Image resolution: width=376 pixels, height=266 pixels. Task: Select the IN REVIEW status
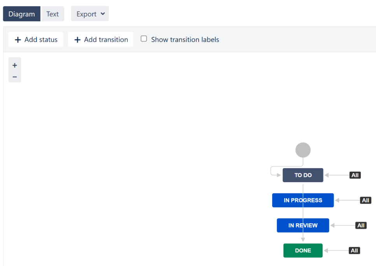303,226
